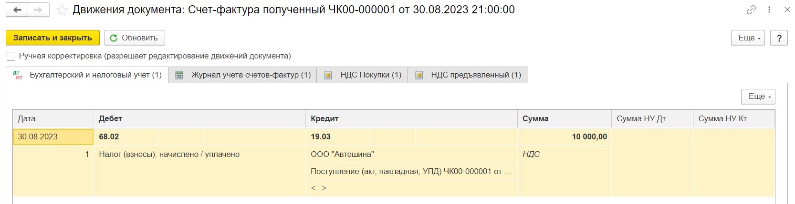The image size is (795, 204).
Task: Click the green refresh icon in Обновить
Action: click(x=114, y=38)
